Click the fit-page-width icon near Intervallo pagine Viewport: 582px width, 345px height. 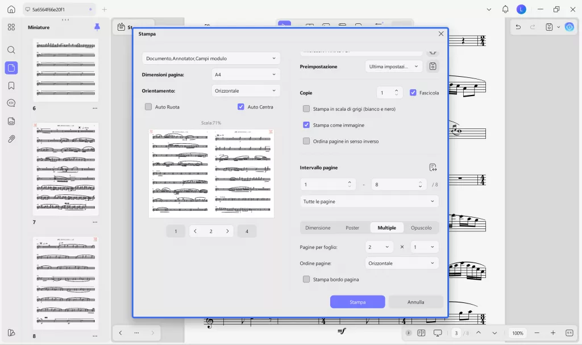click(x=433, y=167)
